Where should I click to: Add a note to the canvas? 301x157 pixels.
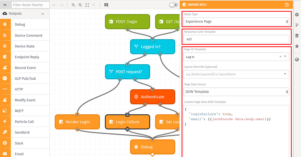tap(106, 5)
